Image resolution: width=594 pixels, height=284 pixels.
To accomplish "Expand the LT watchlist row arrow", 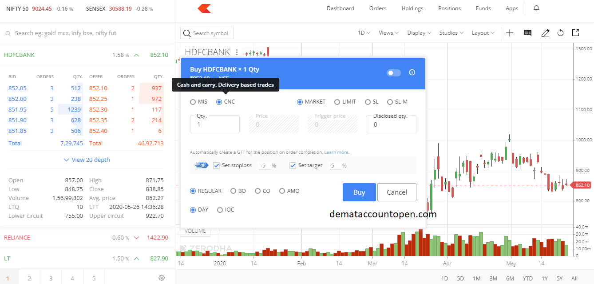I will (x=136, y=259).
